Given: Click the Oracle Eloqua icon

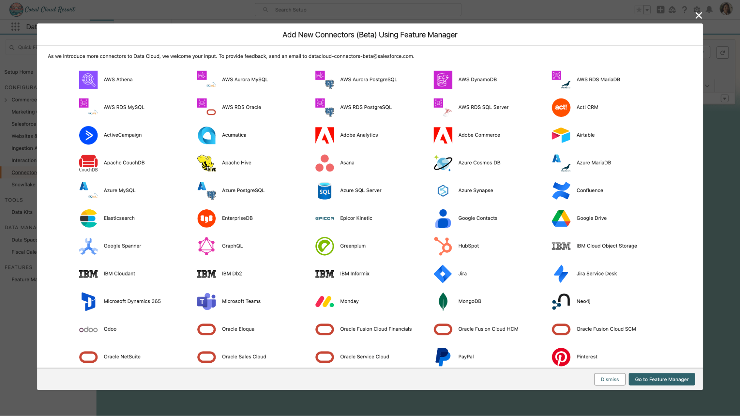Looking at the screenshot, I should (206, 329).
